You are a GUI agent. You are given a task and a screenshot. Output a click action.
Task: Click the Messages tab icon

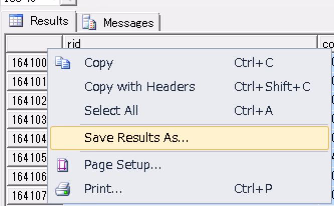click(x=89, y=22)
